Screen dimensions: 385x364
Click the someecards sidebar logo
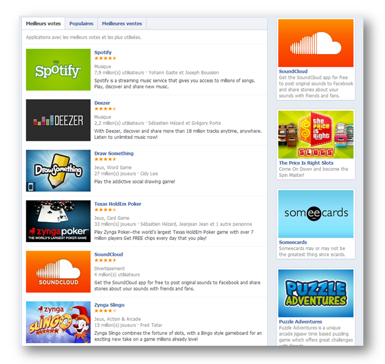316,214
